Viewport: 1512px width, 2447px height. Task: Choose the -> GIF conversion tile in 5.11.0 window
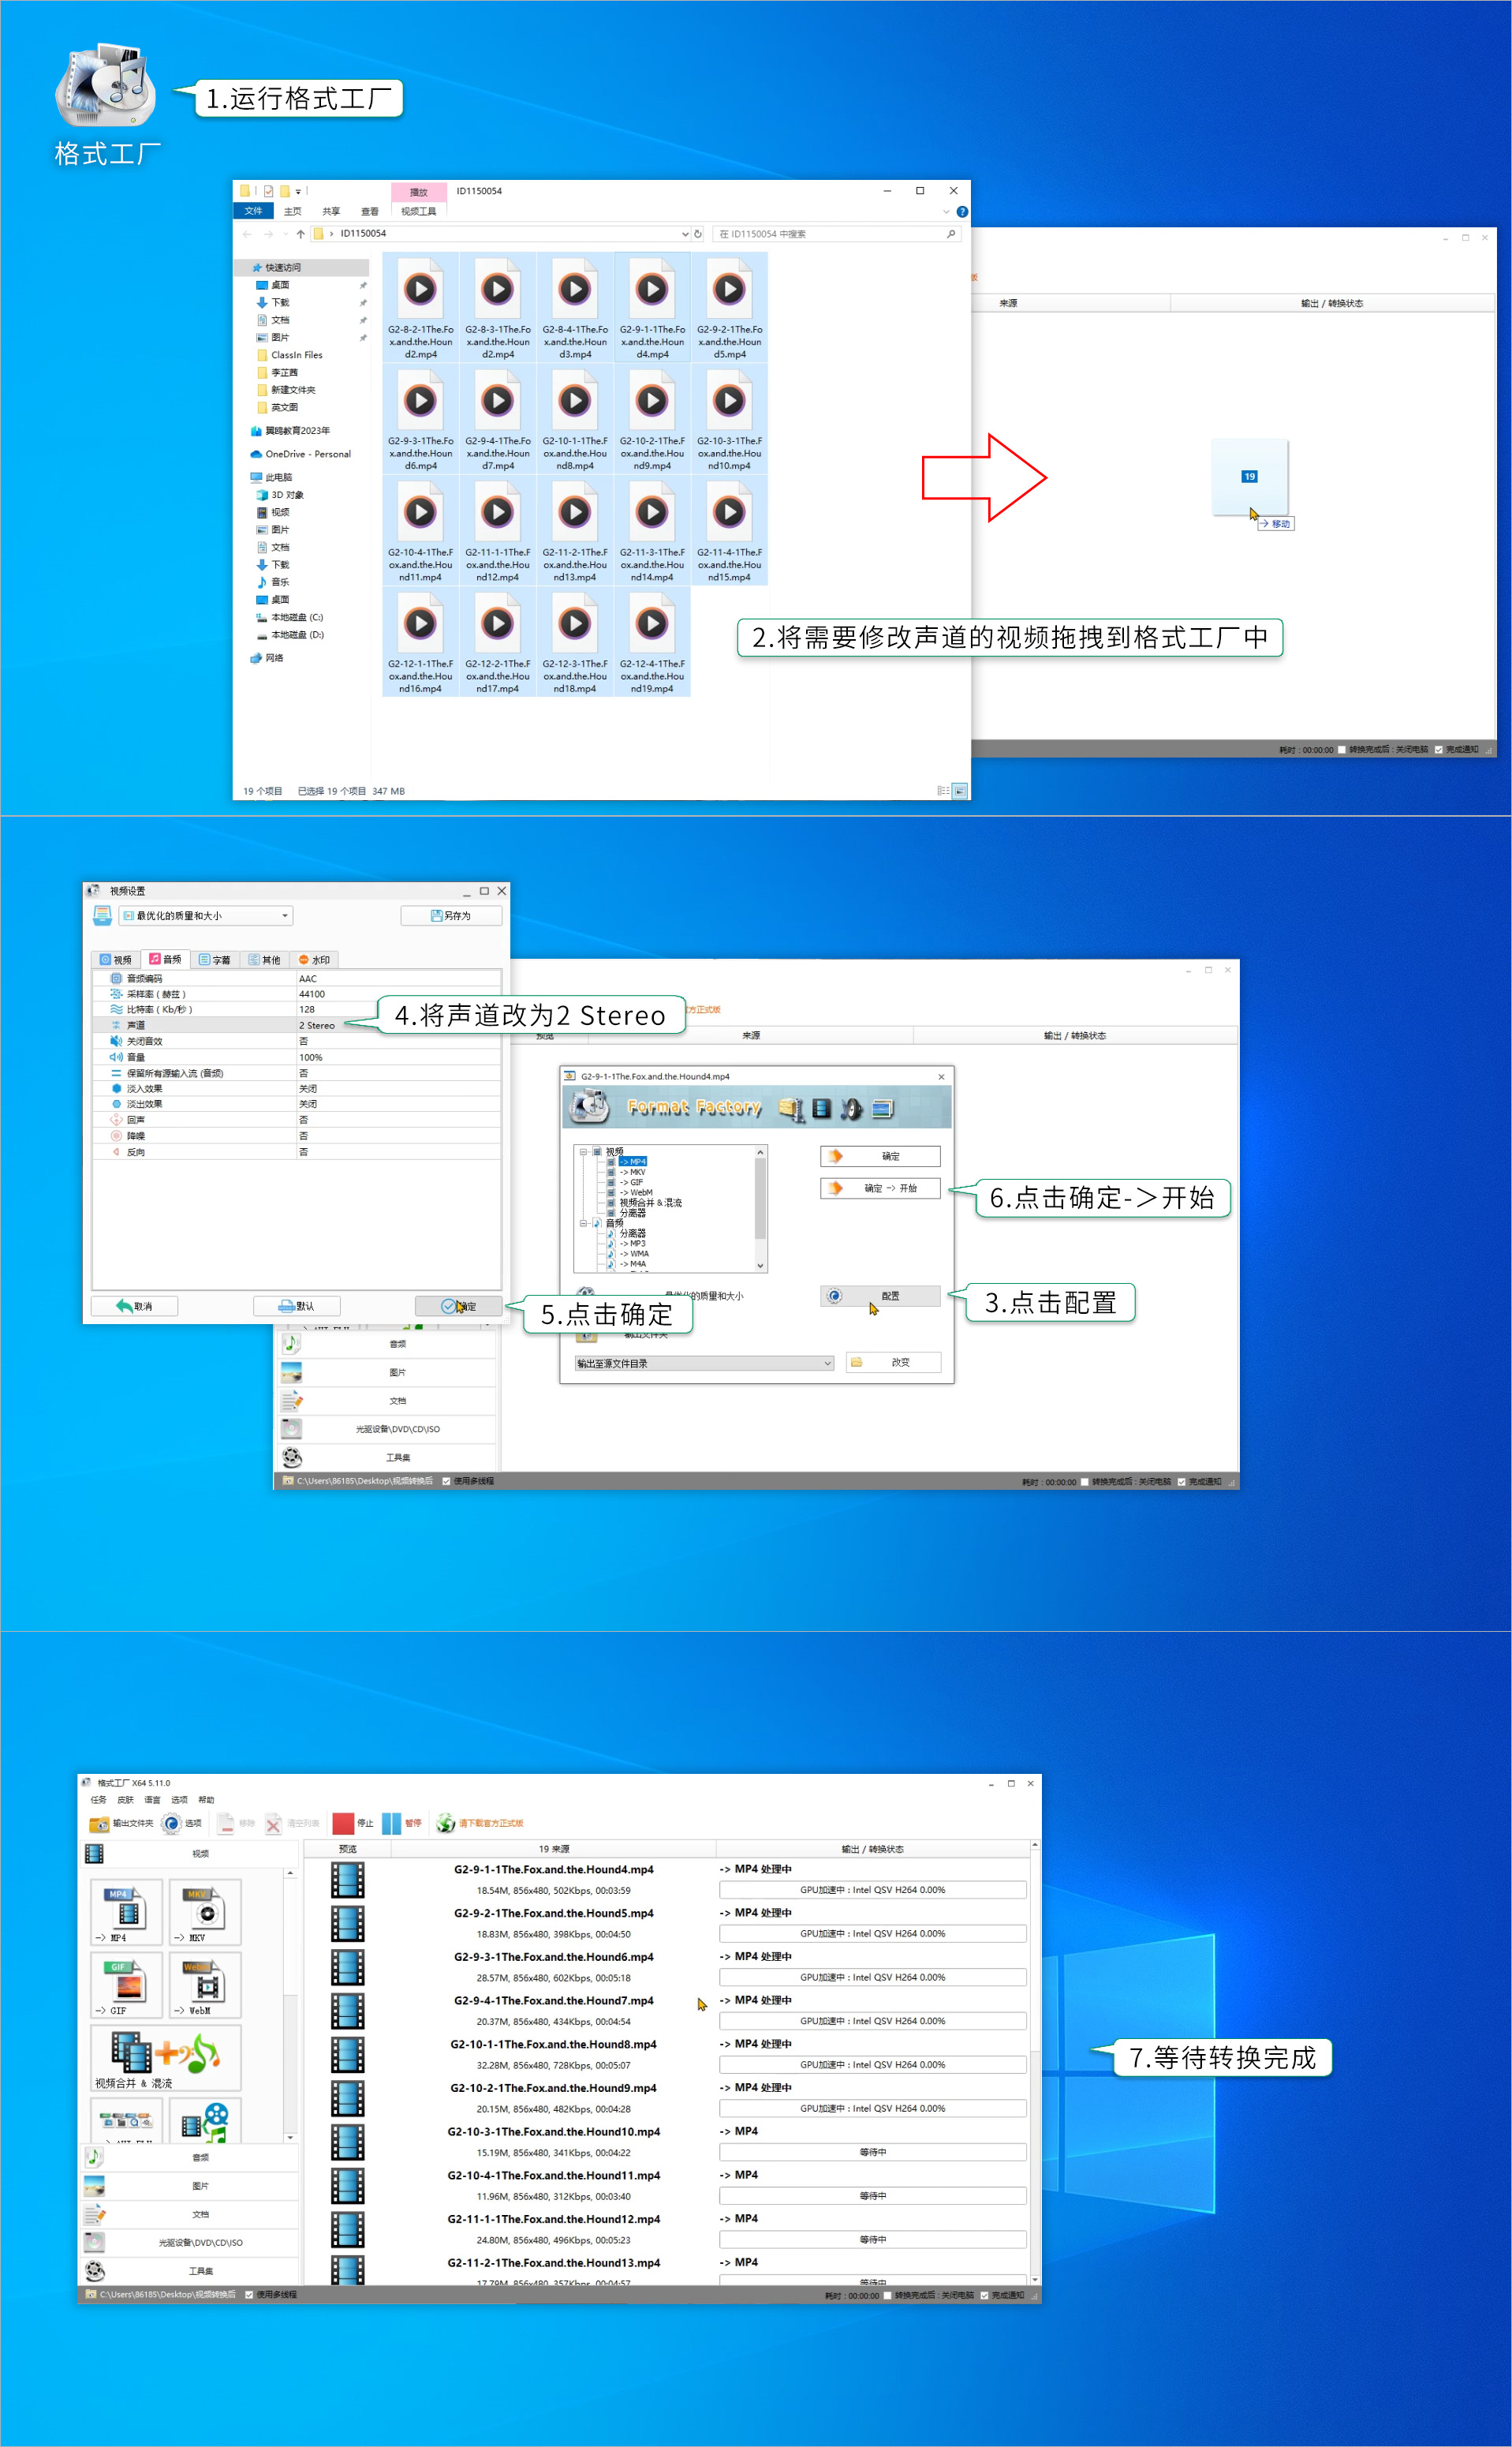click(x=126, y=1985)
